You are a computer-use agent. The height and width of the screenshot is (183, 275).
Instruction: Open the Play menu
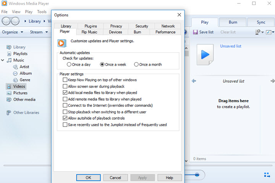29,12
